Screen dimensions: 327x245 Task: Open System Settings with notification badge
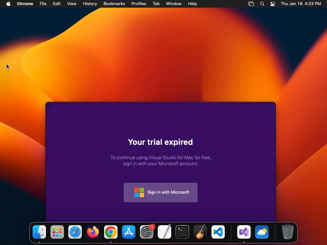point(147,232)
